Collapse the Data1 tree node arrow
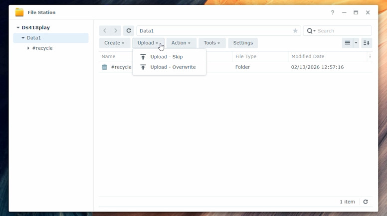Screen dimensions: 387x216 coord(23,38)
